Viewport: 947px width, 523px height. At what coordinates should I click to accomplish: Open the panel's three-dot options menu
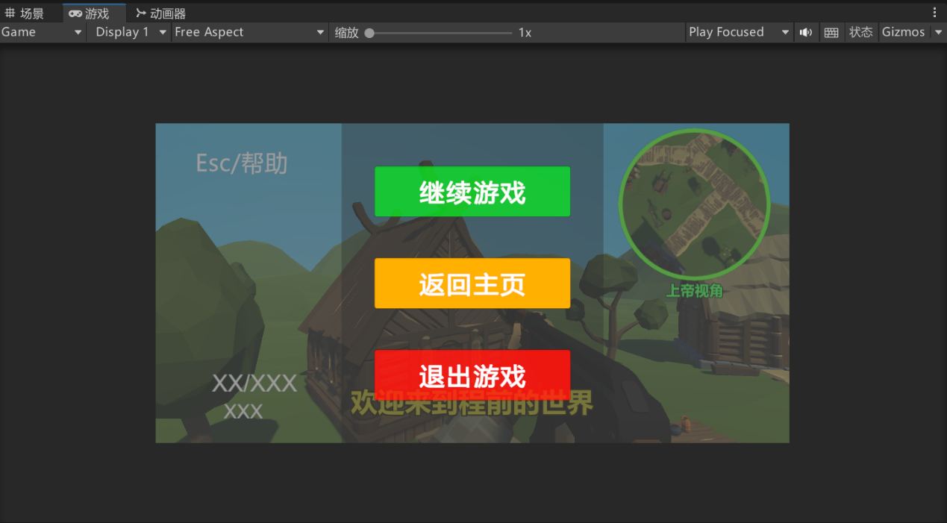click(x=935, y=13)
